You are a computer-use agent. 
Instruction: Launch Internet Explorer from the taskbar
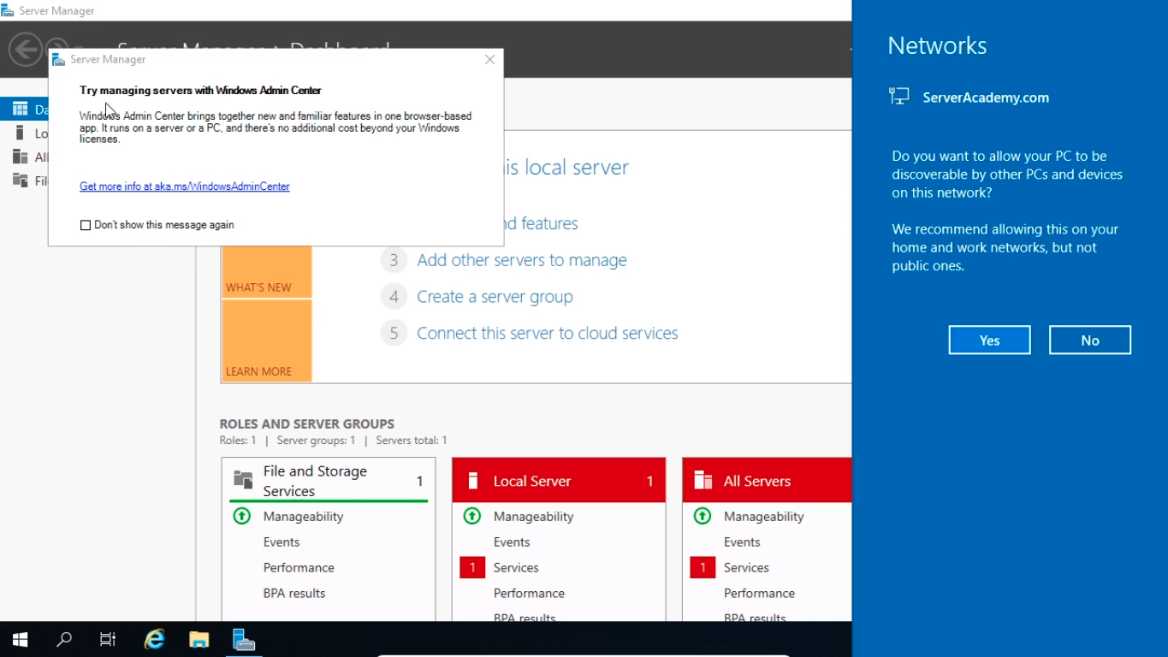154,639
